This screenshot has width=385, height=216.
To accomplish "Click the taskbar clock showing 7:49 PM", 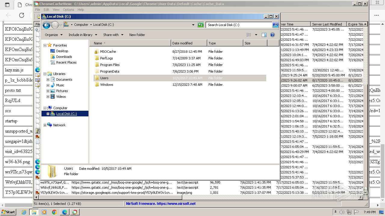I will click(370, 212).
